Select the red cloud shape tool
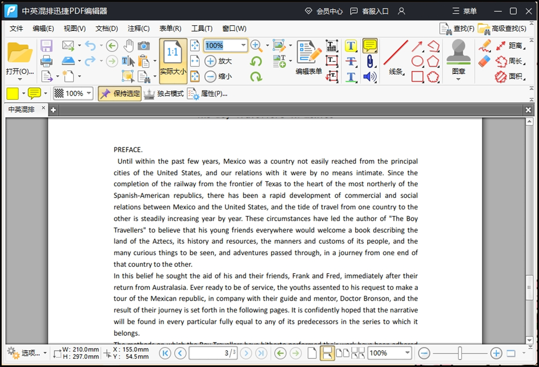The image size is (539, 367). click(433, 77)
